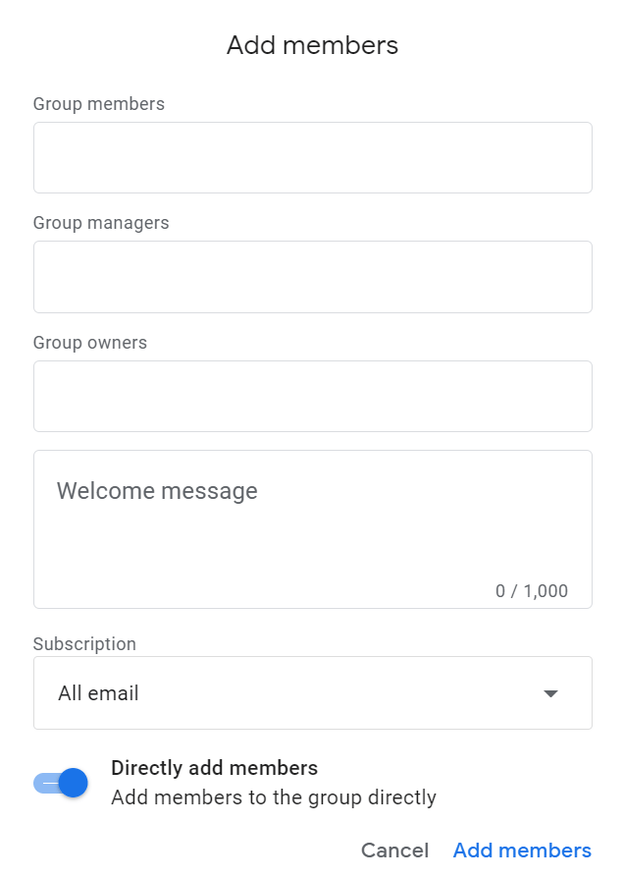Viewport: 623px width, 878px height.
Task: Click the Group members input field
Action: pyautogui.click(x=312, y=157)
